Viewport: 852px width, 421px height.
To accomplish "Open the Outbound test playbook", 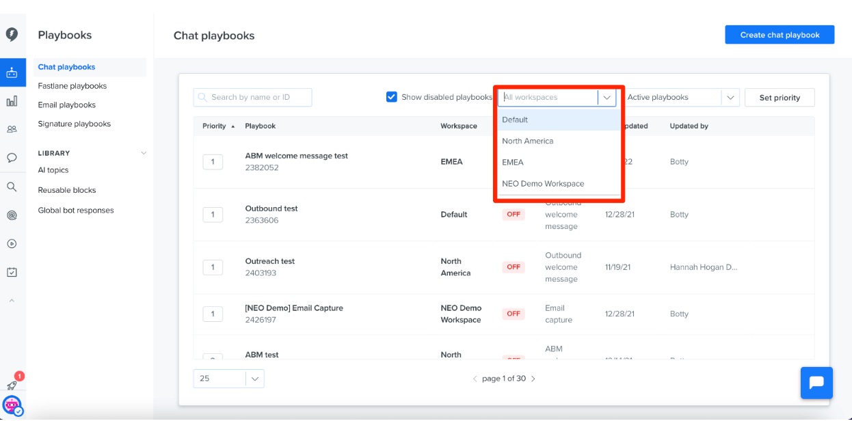I will (271, 208).
